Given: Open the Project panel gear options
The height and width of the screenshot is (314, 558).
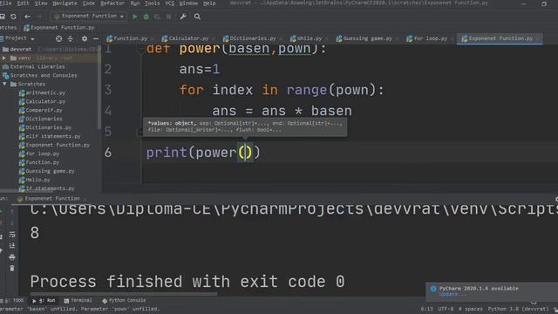Looking at the screenshot, I should [x=85, y=38].
